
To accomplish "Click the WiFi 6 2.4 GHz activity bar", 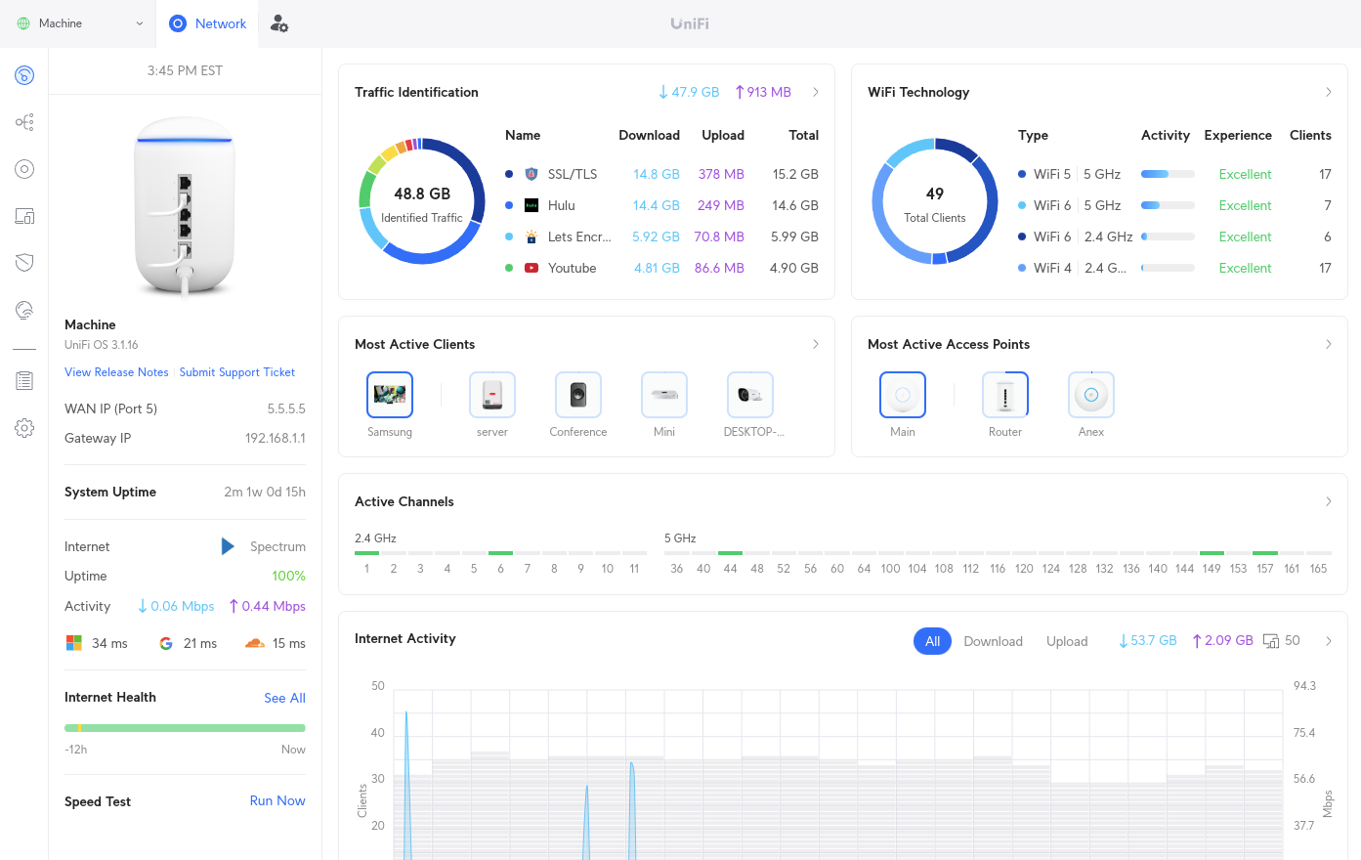I will click(x=1168, y=236).
